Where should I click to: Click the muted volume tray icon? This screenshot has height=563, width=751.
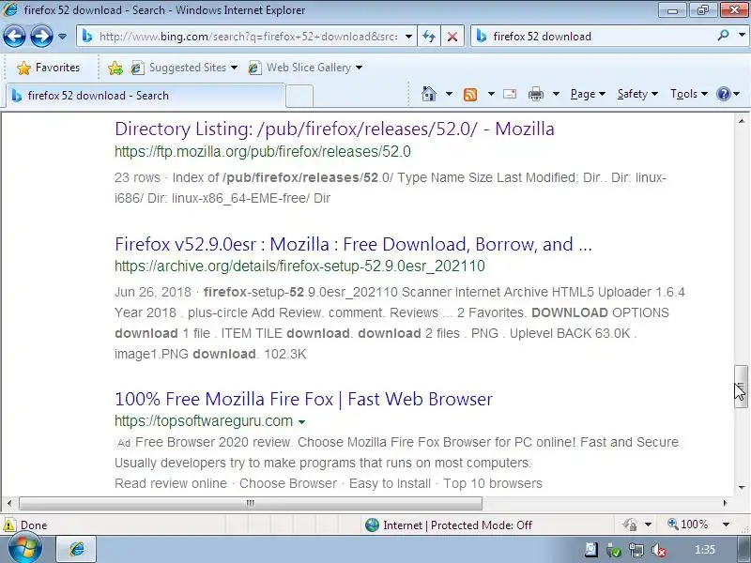(x=659, y=551)
